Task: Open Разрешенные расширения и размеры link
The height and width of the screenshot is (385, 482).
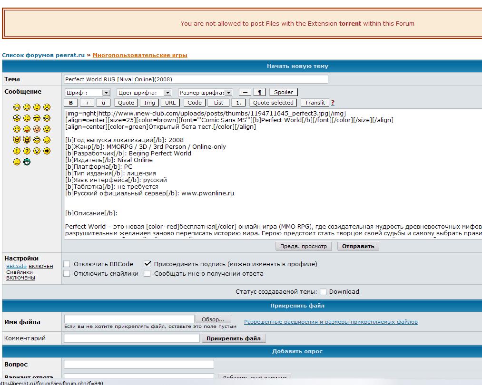Action: [331, 322]
